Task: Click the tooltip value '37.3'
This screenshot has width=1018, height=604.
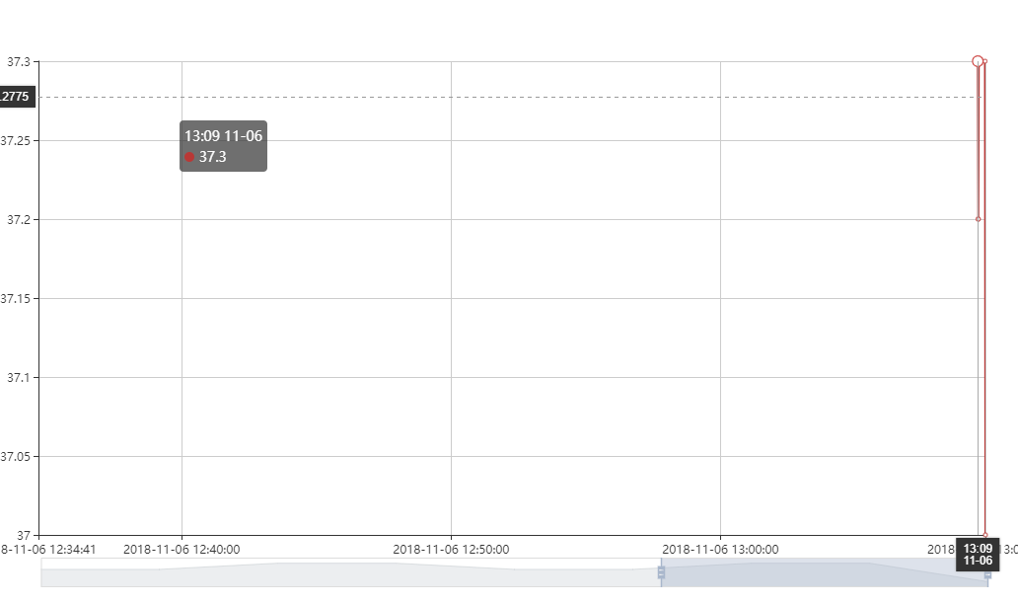Action: pos(212,157)
